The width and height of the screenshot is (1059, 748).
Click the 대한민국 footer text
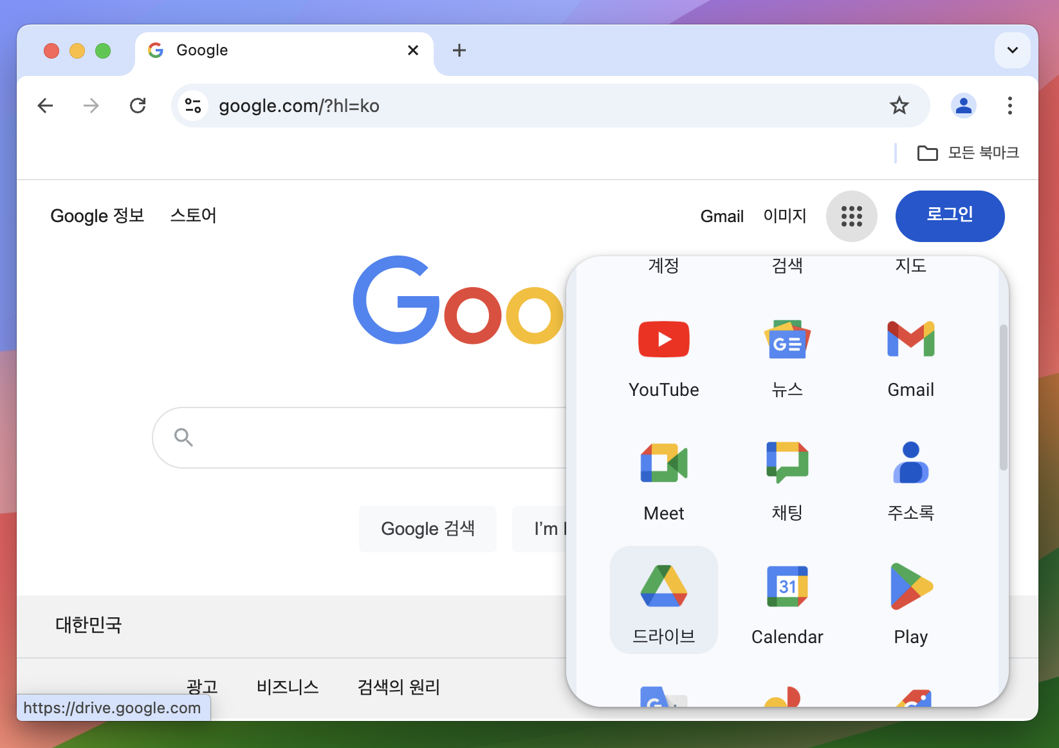click(x=88, y=624)
